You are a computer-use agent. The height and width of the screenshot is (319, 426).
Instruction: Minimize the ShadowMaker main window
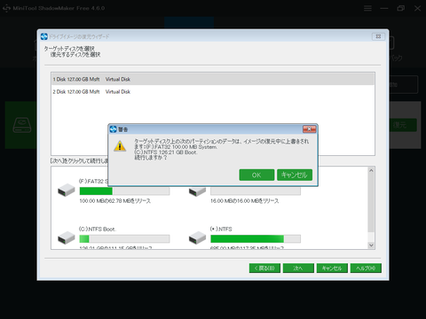tap(384, 8)
